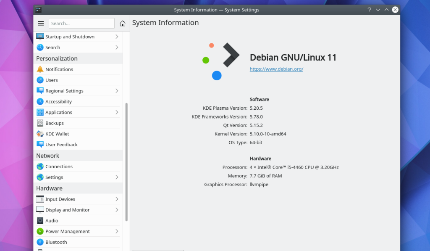Click the network Settings globe icon
The width and height of the screenshot is (430, 251).
pos(40,177)
